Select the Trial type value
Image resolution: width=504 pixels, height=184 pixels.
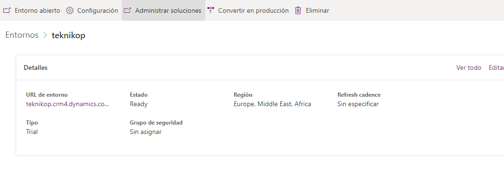pos(32,132)
